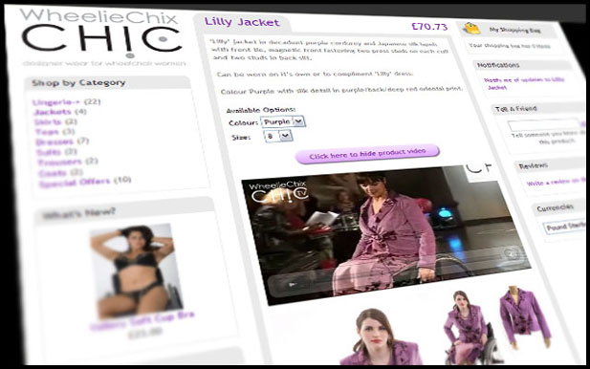The width and height of the screenshot is (590, 369).
Task: Open the lingerie model thumbnail in What's New
Action: click(135, 271)
